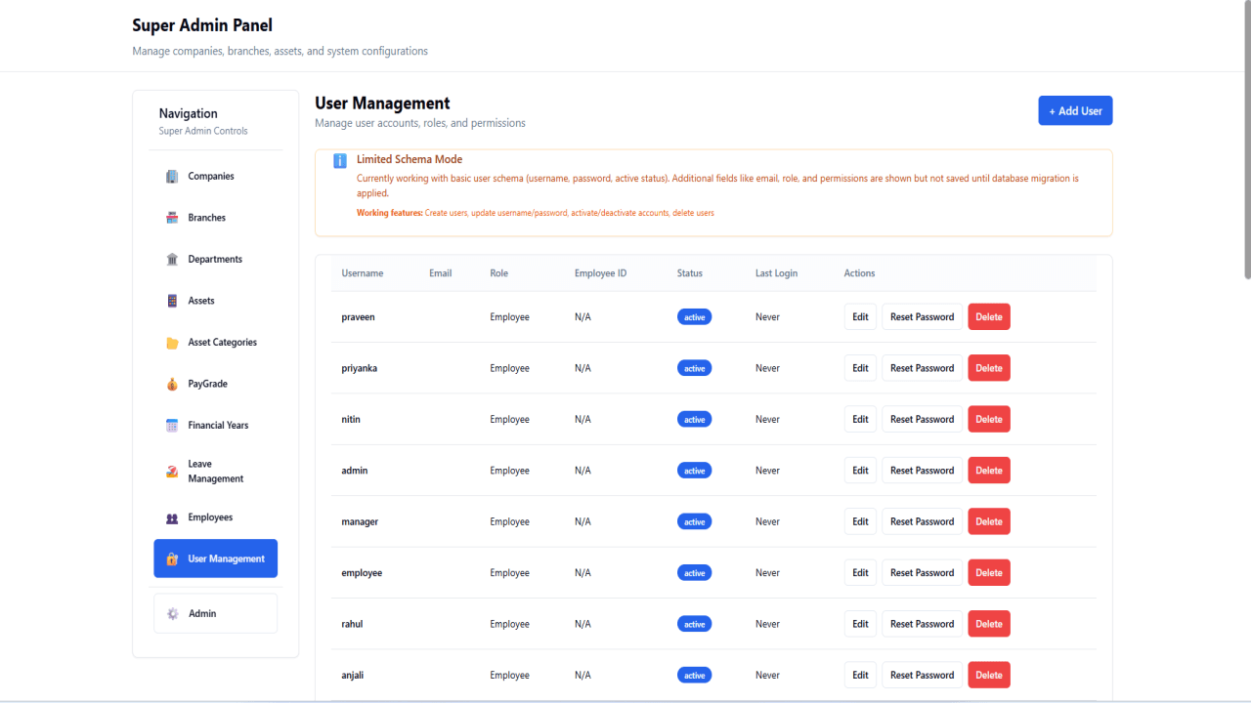
Task: Open Leave Management section
Action: click(215, 472)
